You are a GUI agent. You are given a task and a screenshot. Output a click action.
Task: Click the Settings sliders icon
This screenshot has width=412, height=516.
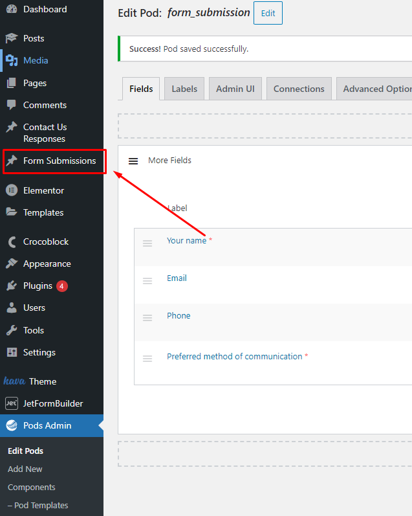click(x=12, y=352)
